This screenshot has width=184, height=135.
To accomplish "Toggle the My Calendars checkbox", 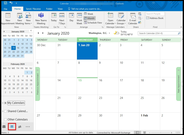I will point(6,103).
